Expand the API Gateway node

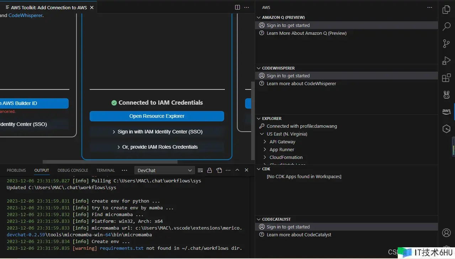point(265,142)
